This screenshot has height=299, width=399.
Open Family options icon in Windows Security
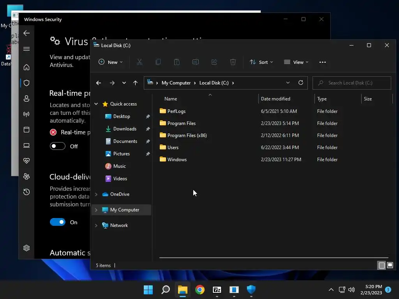point(26,176)
